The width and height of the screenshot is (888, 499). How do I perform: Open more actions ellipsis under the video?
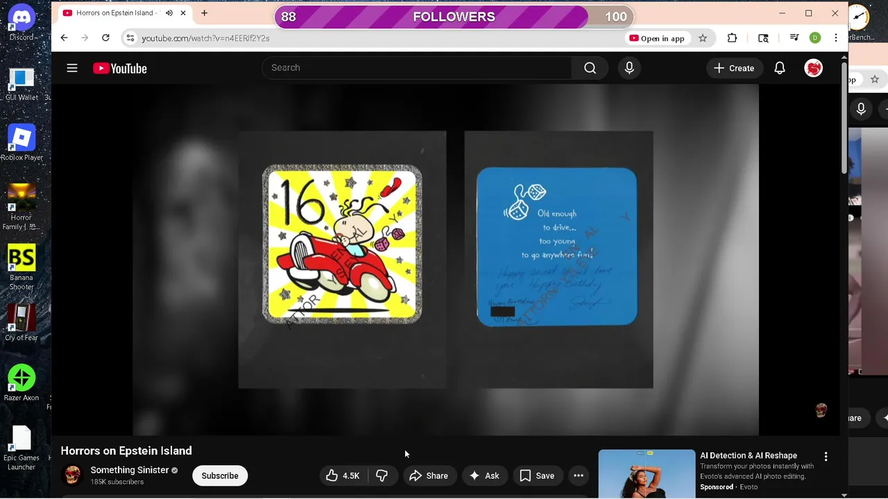579,475
